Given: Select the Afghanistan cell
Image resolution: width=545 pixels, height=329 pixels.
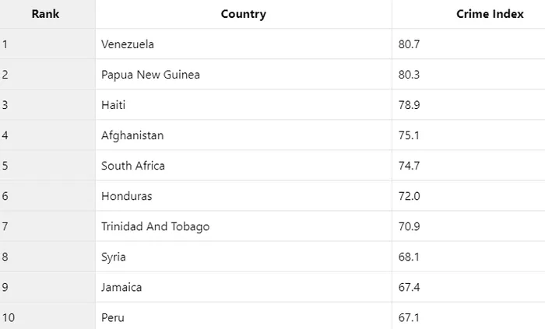Looking at the screenshot, I should (x=132, y=135).
